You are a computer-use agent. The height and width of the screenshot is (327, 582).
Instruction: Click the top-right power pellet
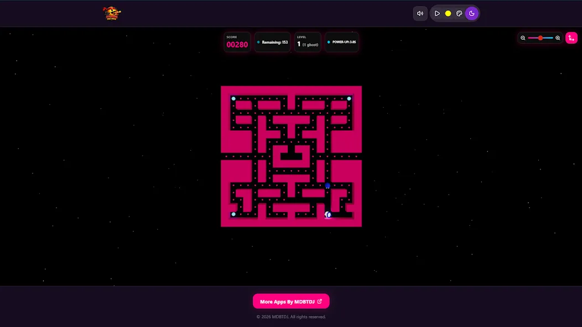[x=349, y=99]
